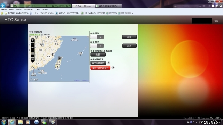The height and width of the screenshot is (125, 223).
Task: Click the phone location marker on map
Action: point(59,58)
